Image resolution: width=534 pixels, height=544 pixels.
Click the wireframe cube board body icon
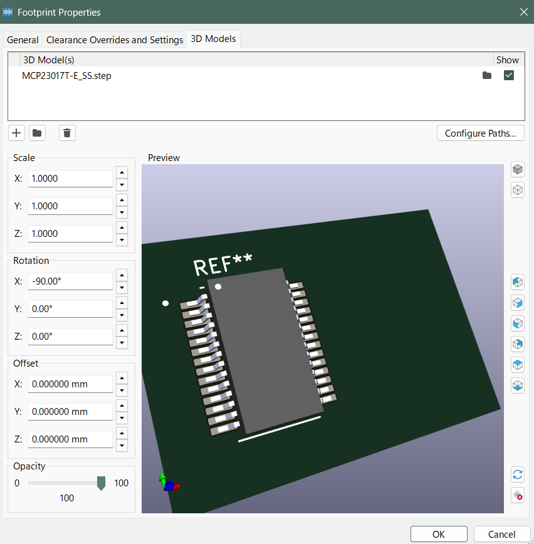point(518,190)
